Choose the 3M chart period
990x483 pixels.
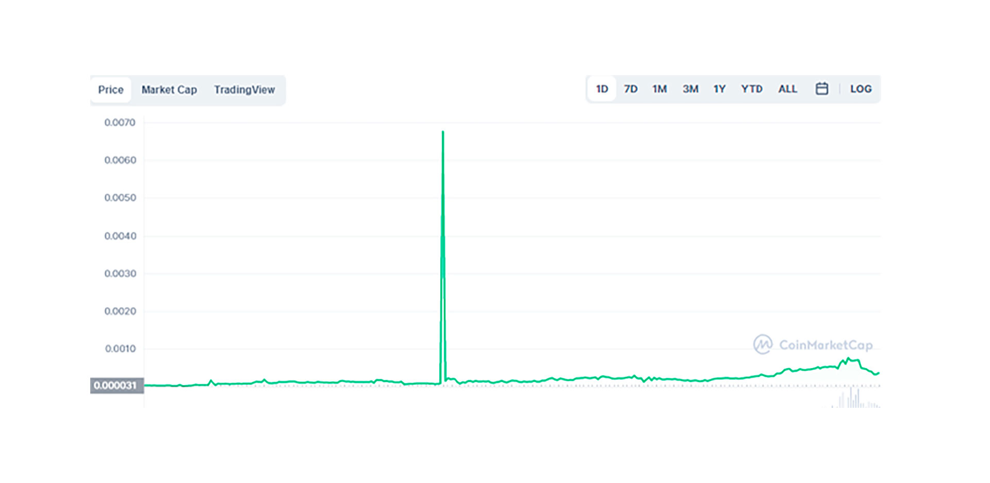click(690, 89)
